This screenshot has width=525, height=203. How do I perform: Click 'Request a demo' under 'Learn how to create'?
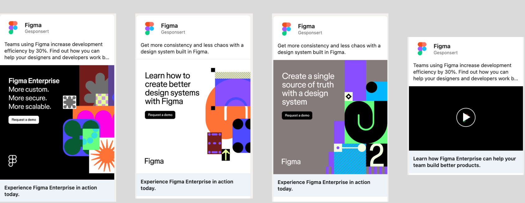tap(160, 115)
